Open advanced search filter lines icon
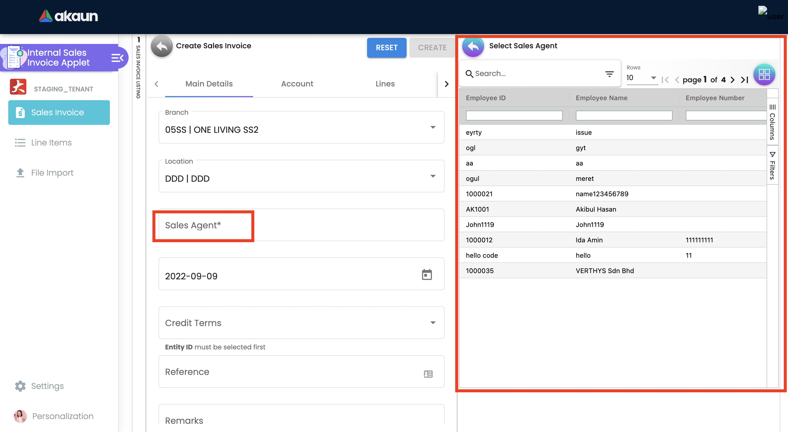 point(609,74)
